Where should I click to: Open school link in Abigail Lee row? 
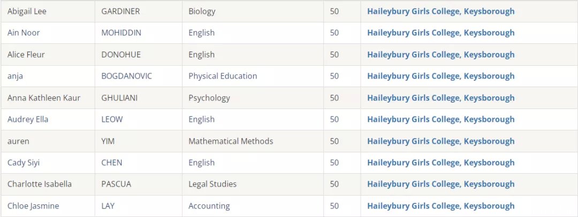click(x=440, y=11)
